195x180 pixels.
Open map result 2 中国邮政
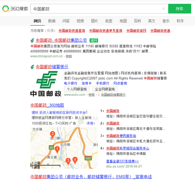pos(113,123)
